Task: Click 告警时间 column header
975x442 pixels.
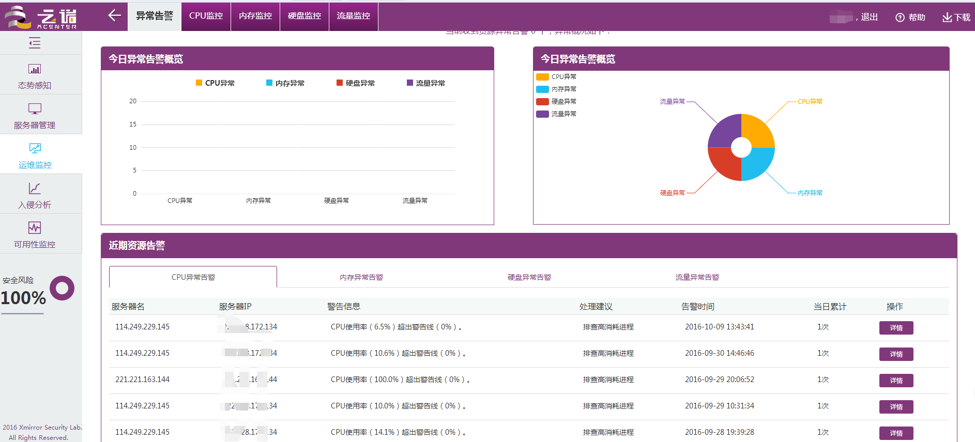Action: (698, 307)
